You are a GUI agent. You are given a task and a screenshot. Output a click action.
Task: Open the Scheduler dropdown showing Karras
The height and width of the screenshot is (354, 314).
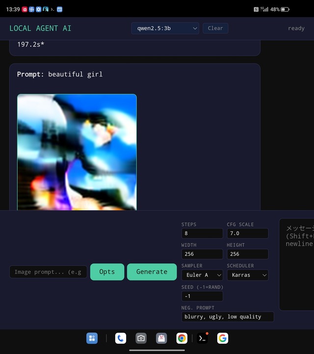pos(247,275)
